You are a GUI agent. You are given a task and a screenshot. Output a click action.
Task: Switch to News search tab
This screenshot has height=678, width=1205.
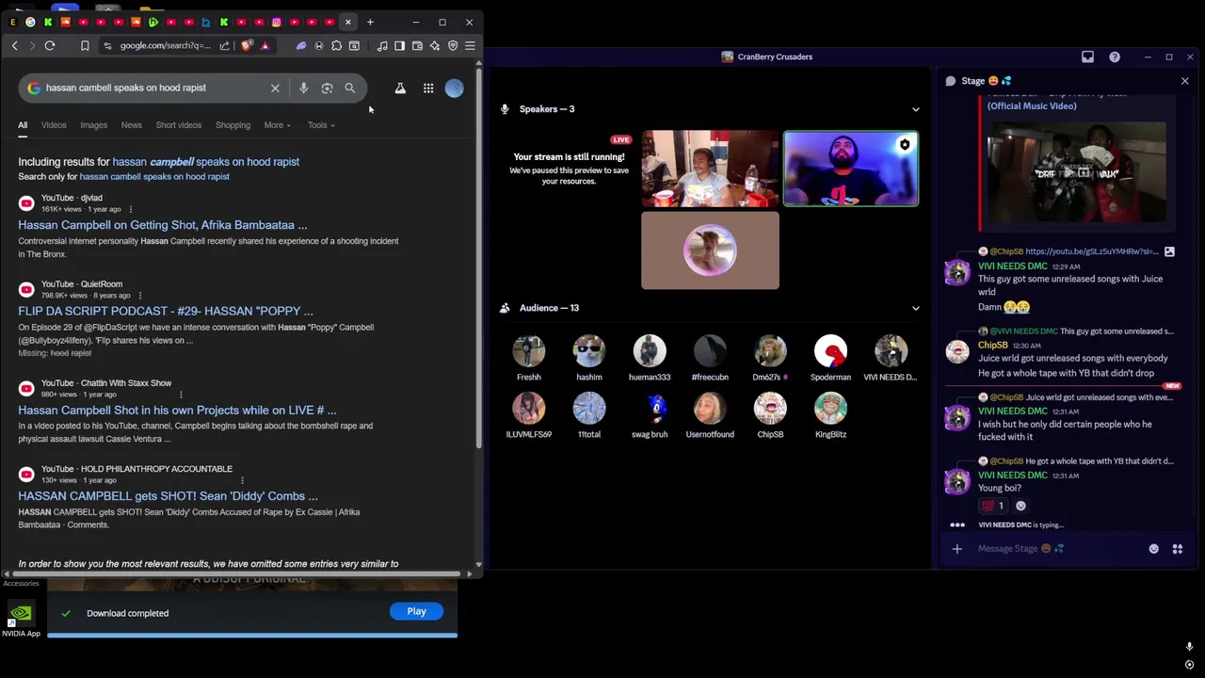pos(131,125)
